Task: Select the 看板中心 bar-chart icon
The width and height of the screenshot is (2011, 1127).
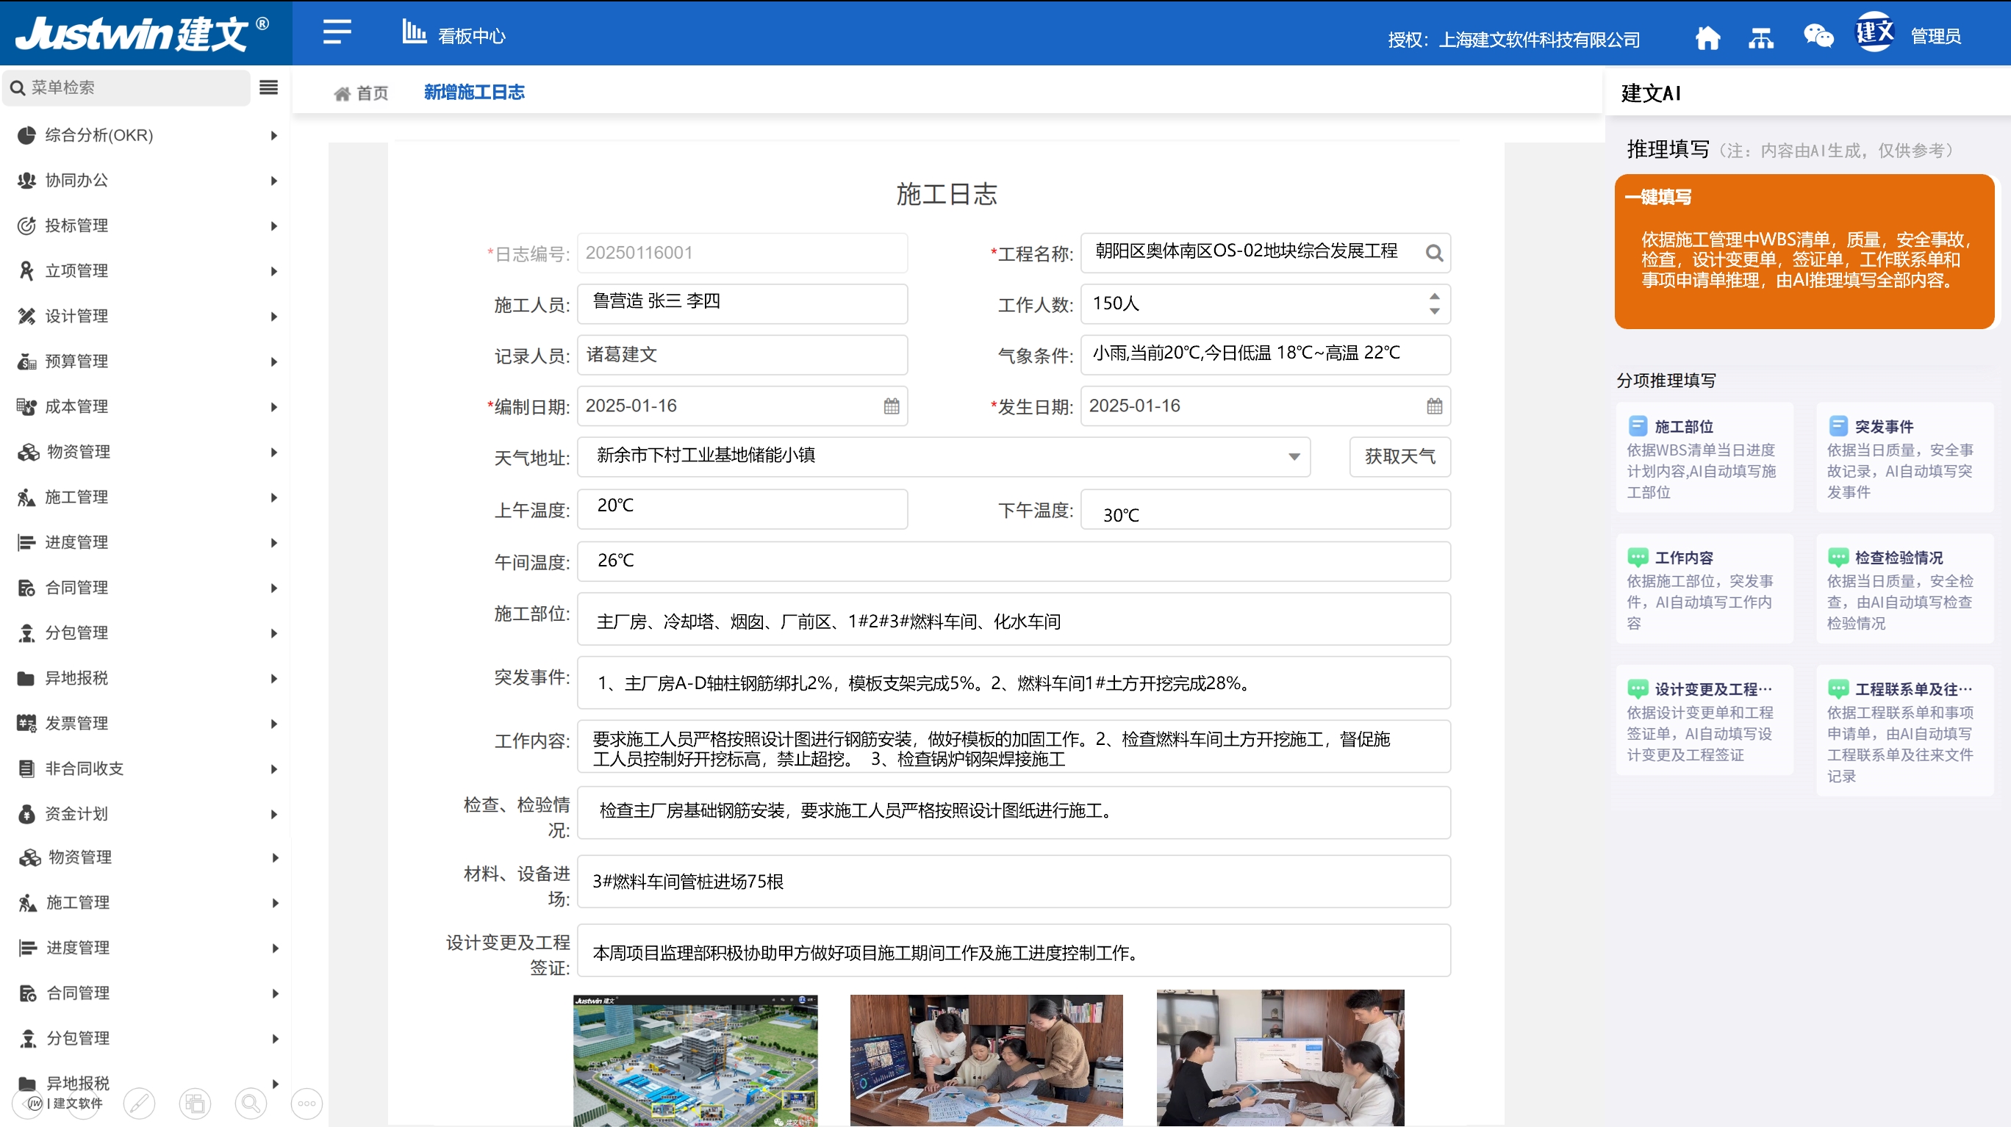Action: pos(415,33)
